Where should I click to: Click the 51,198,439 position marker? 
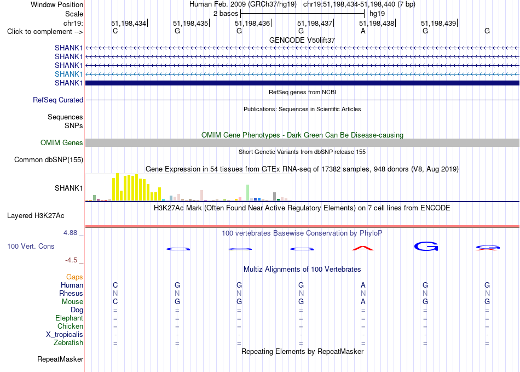[x=439, y=23]
